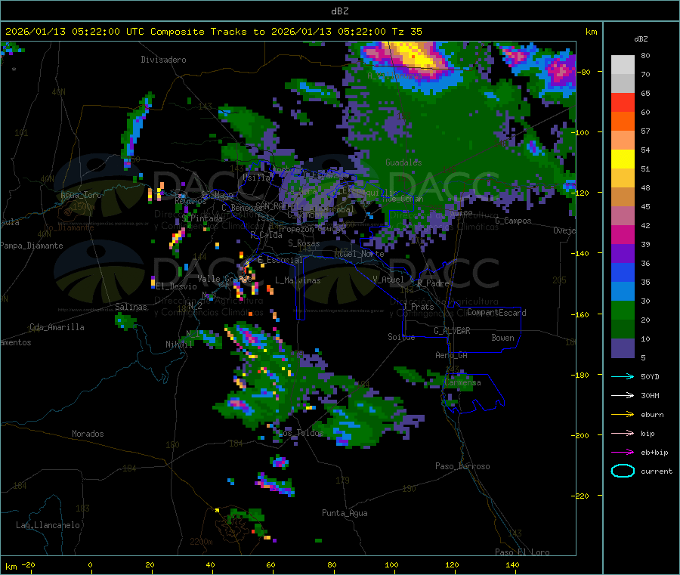Select the orange 57-60 dBZ swatch
Viewport: 680px width, 575px height.
[x=623, y=122]
